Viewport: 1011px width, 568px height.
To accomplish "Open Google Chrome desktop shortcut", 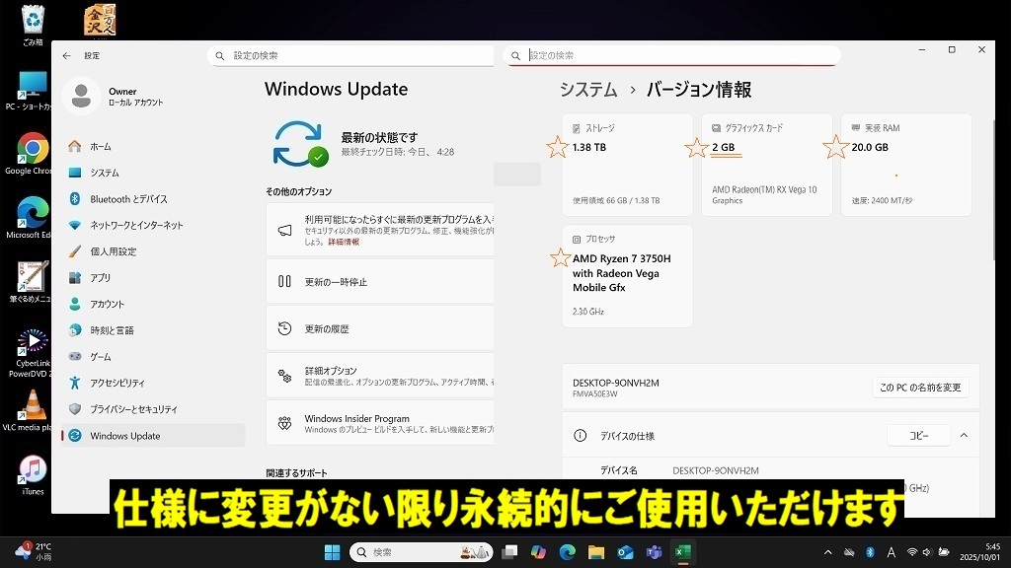I will (x=32, y=150).
